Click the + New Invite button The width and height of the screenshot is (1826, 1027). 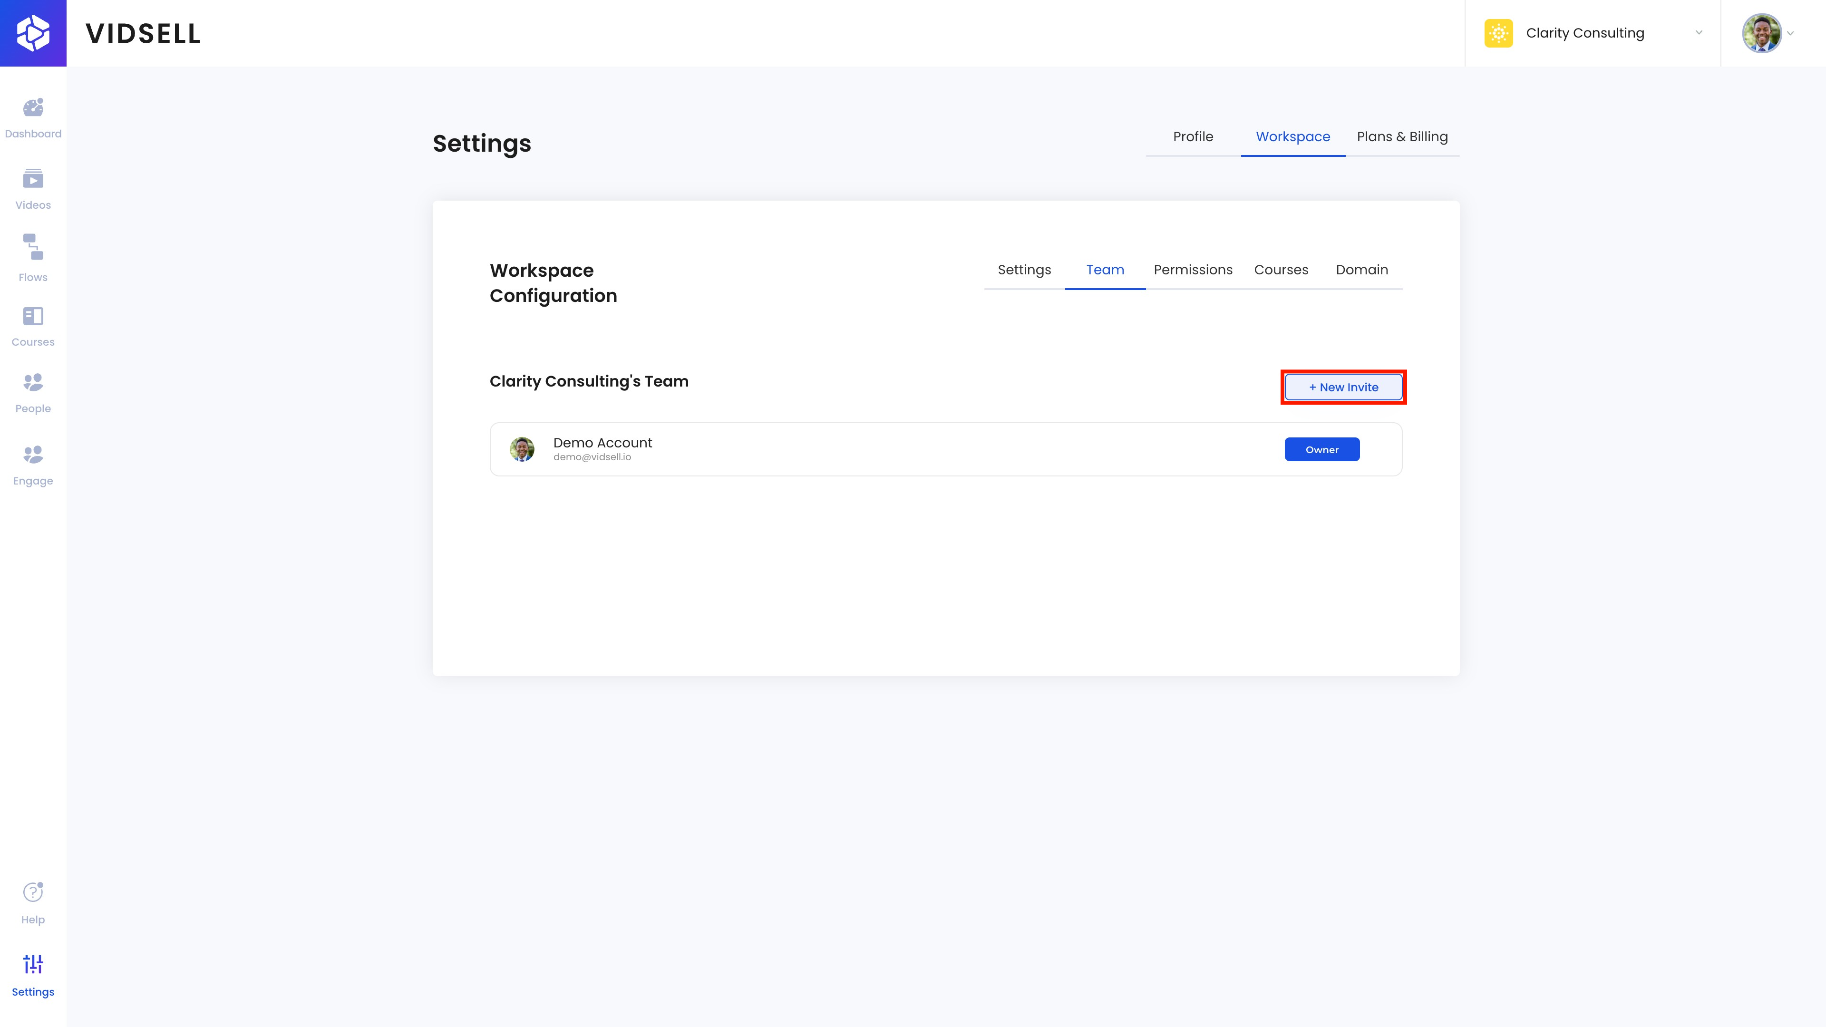pos(1342,387)
